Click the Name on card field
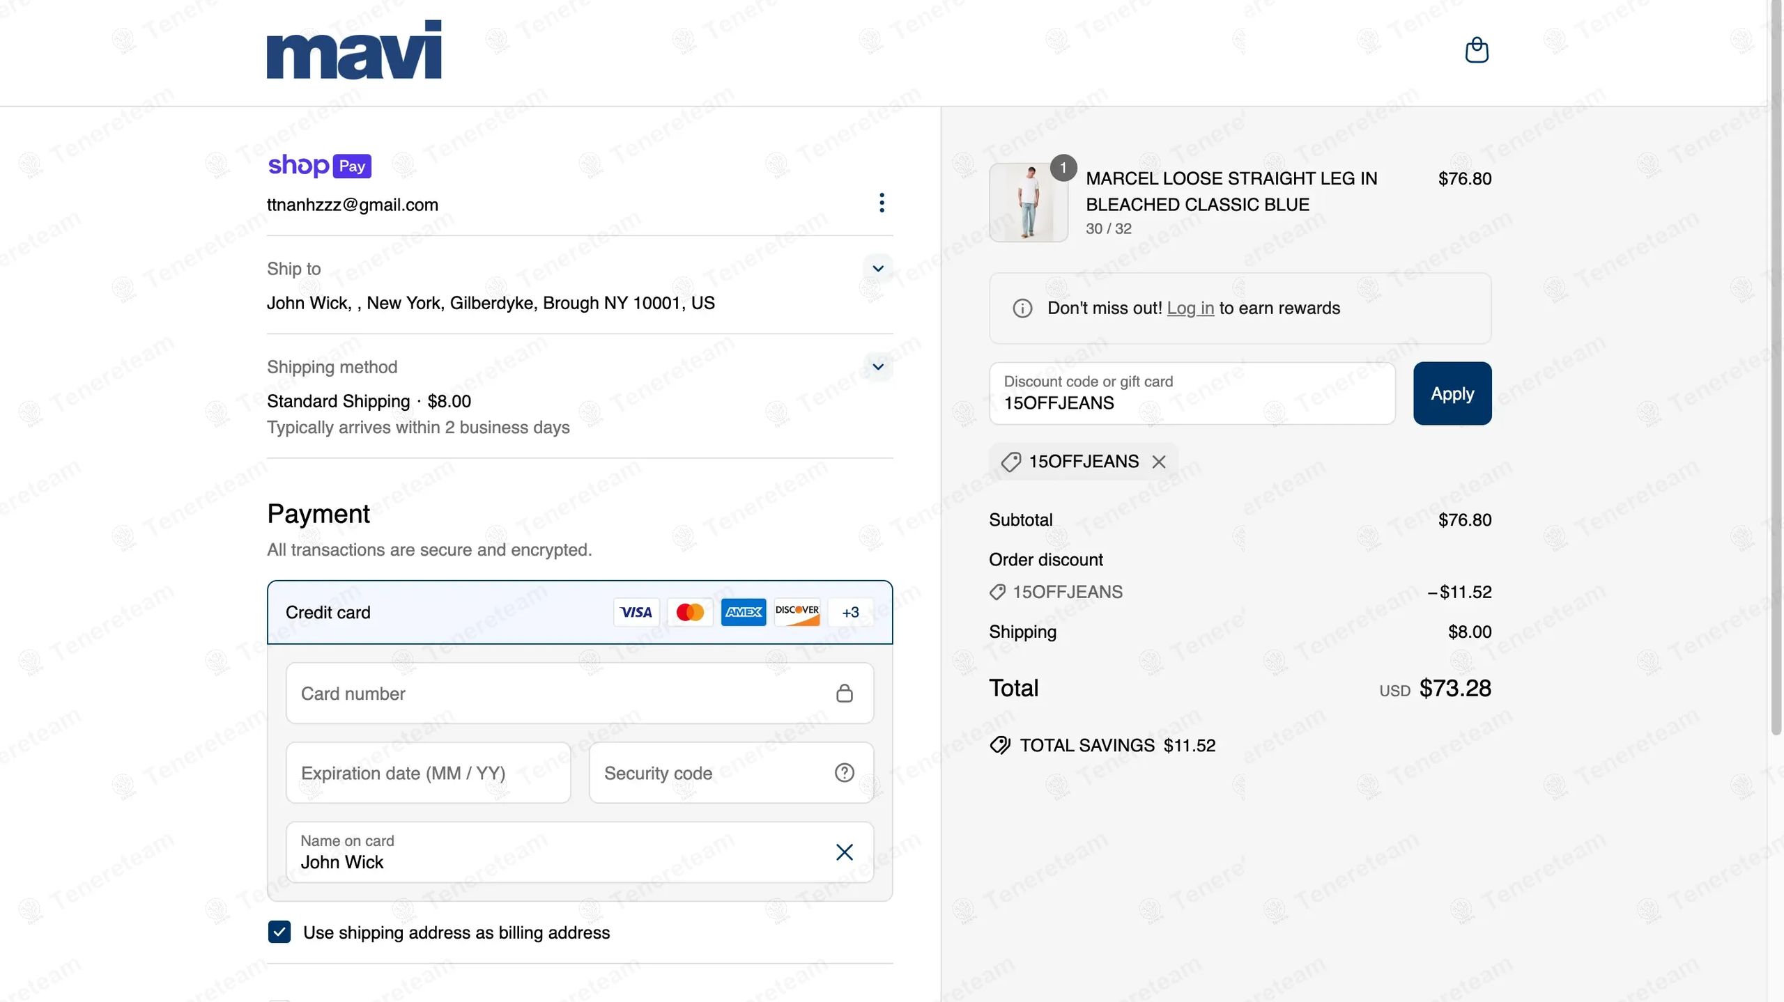This screenshot has width=1784, height=1002. pyautogui.click(x=580, y=852)
